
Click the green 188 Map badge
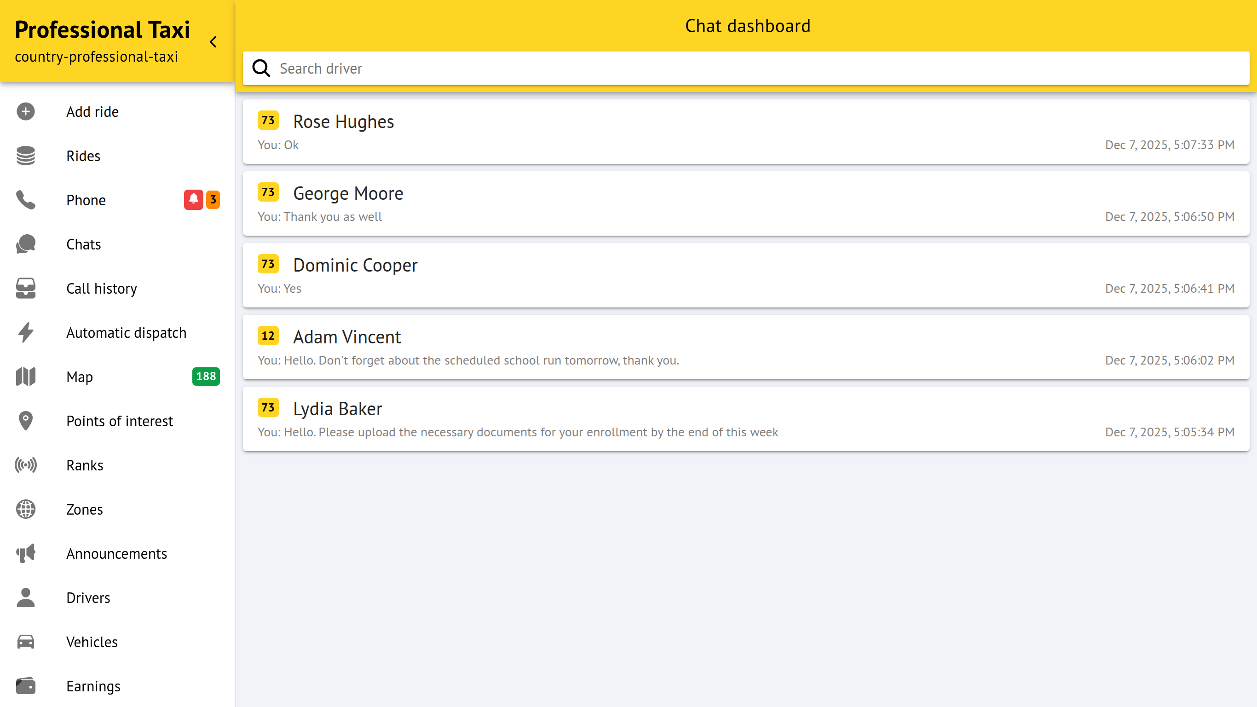click(206, 377)
